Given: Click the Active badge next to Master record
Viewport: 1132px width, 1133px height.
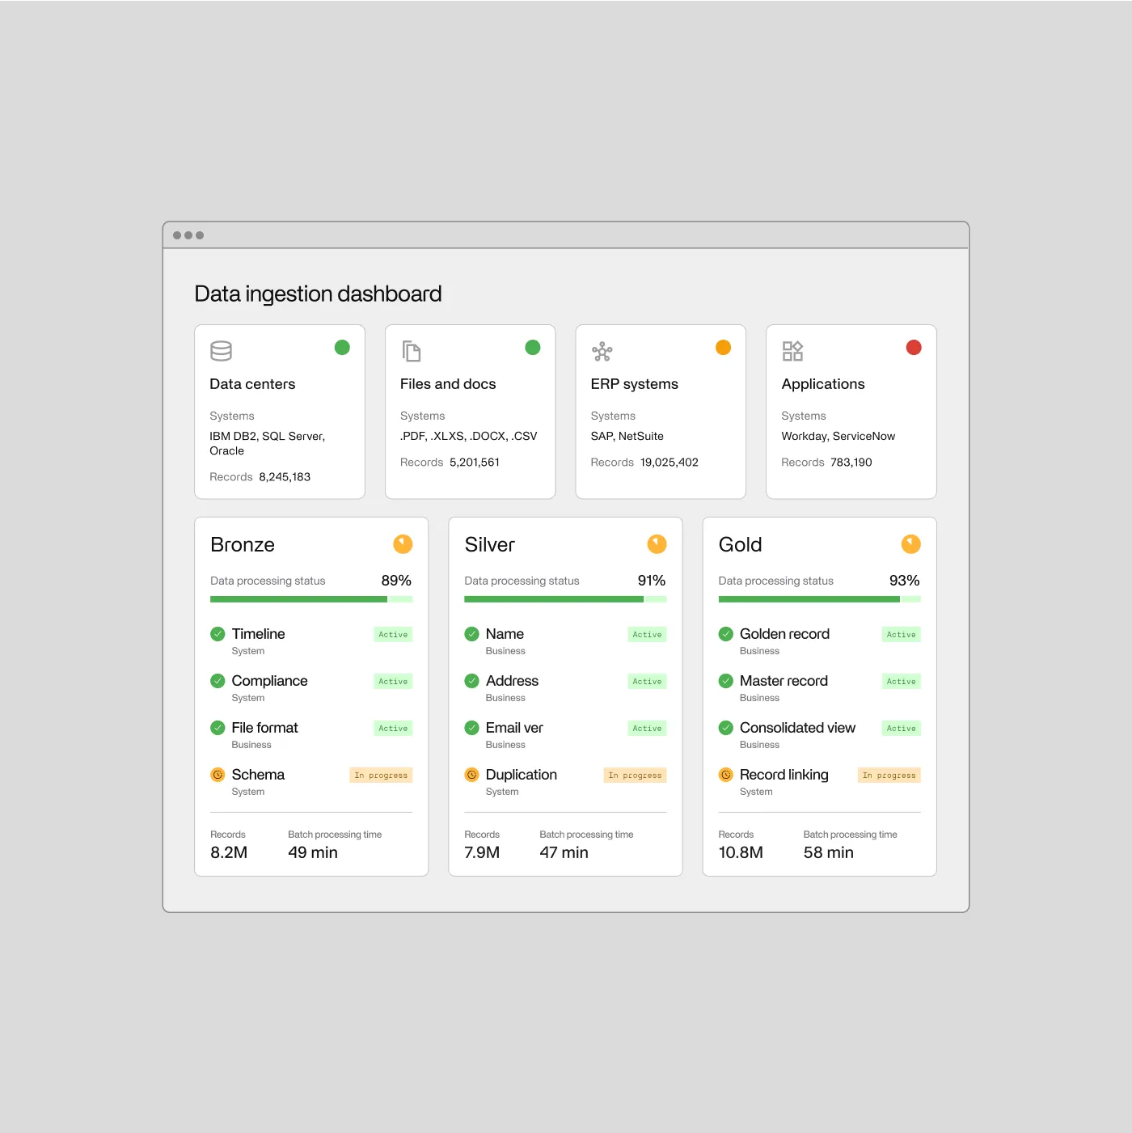Looking at the screenshot, I should point(901,681).
